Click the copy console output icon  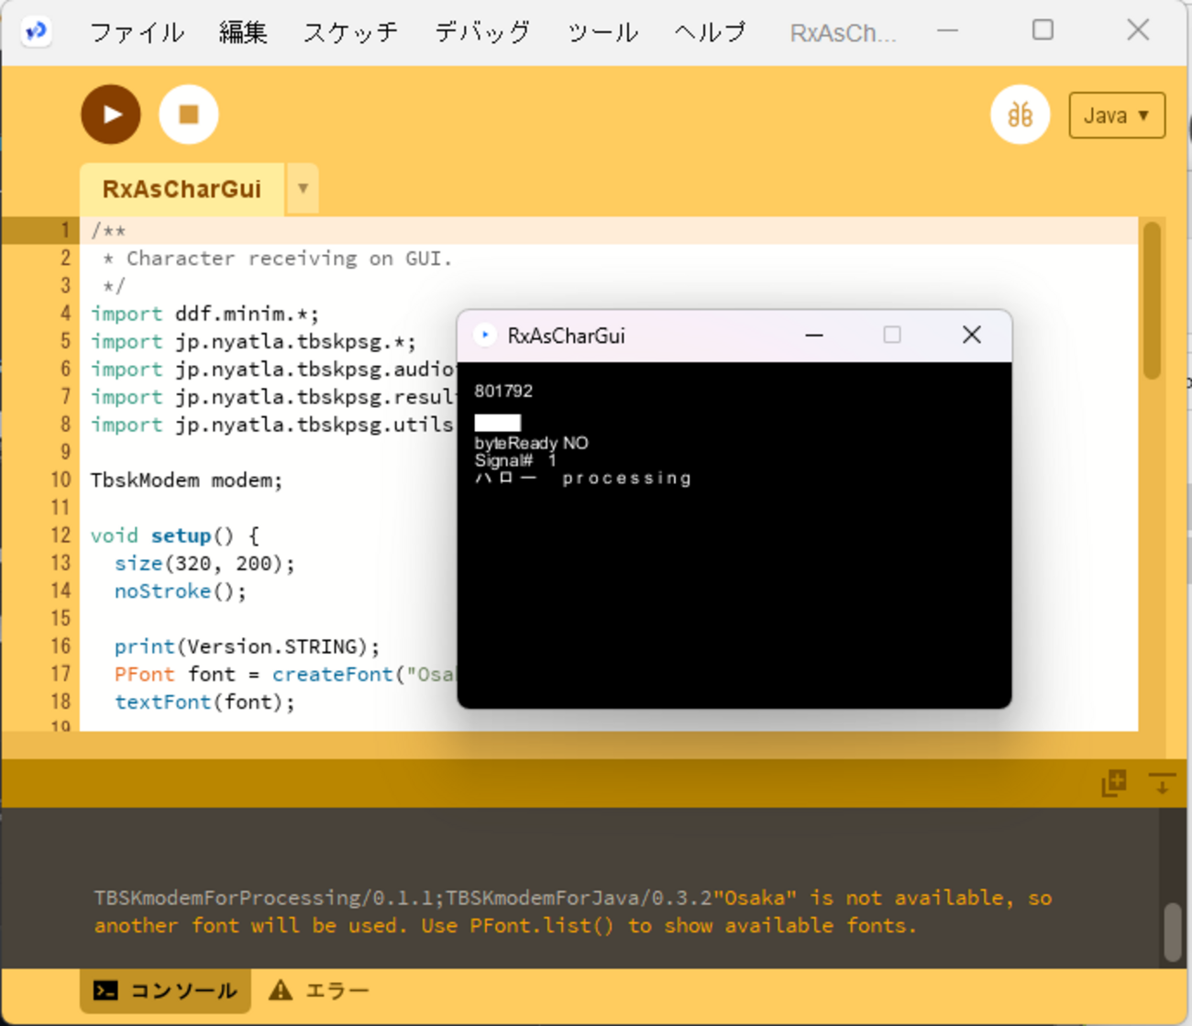click(x=1113, y=783)
